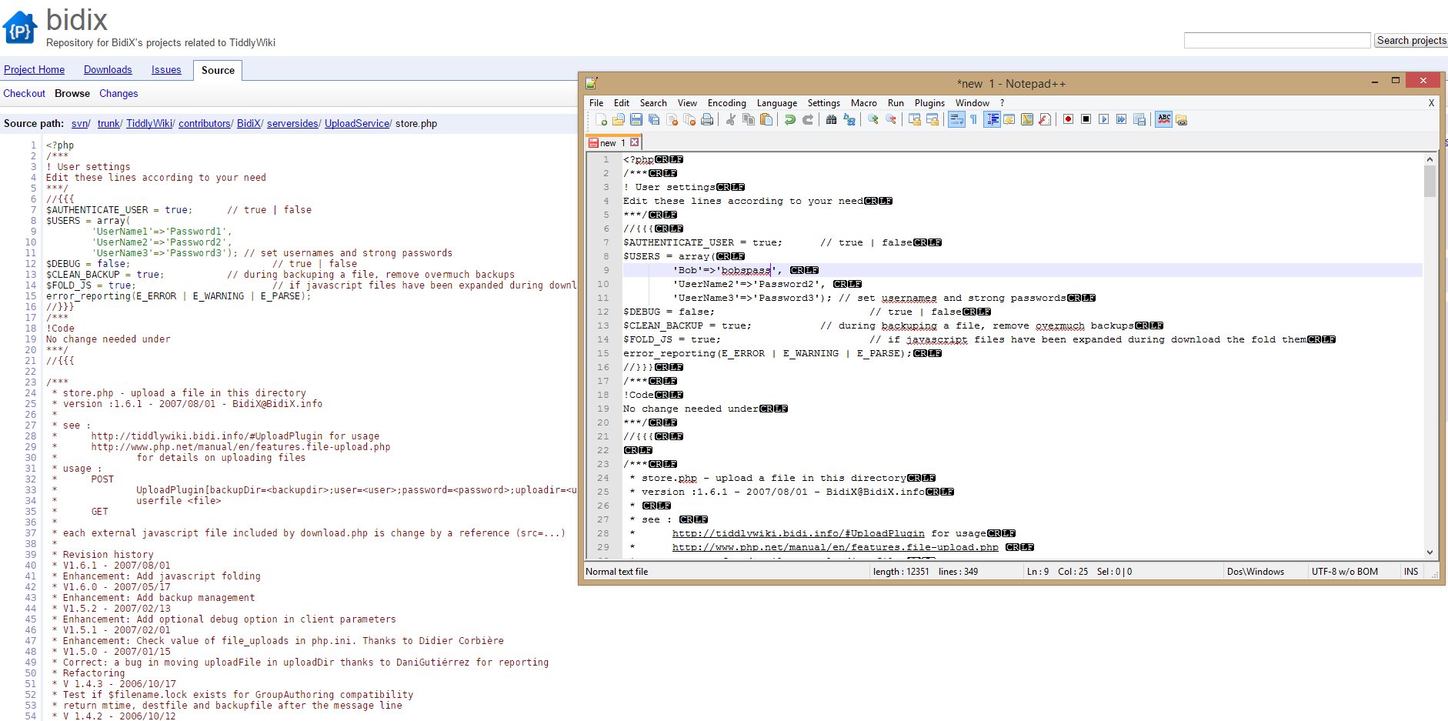The width and height of the screenshot is (1448, 721).
Task: Click the UTF-8 w/o BOM status
Action: [1345, 572]
